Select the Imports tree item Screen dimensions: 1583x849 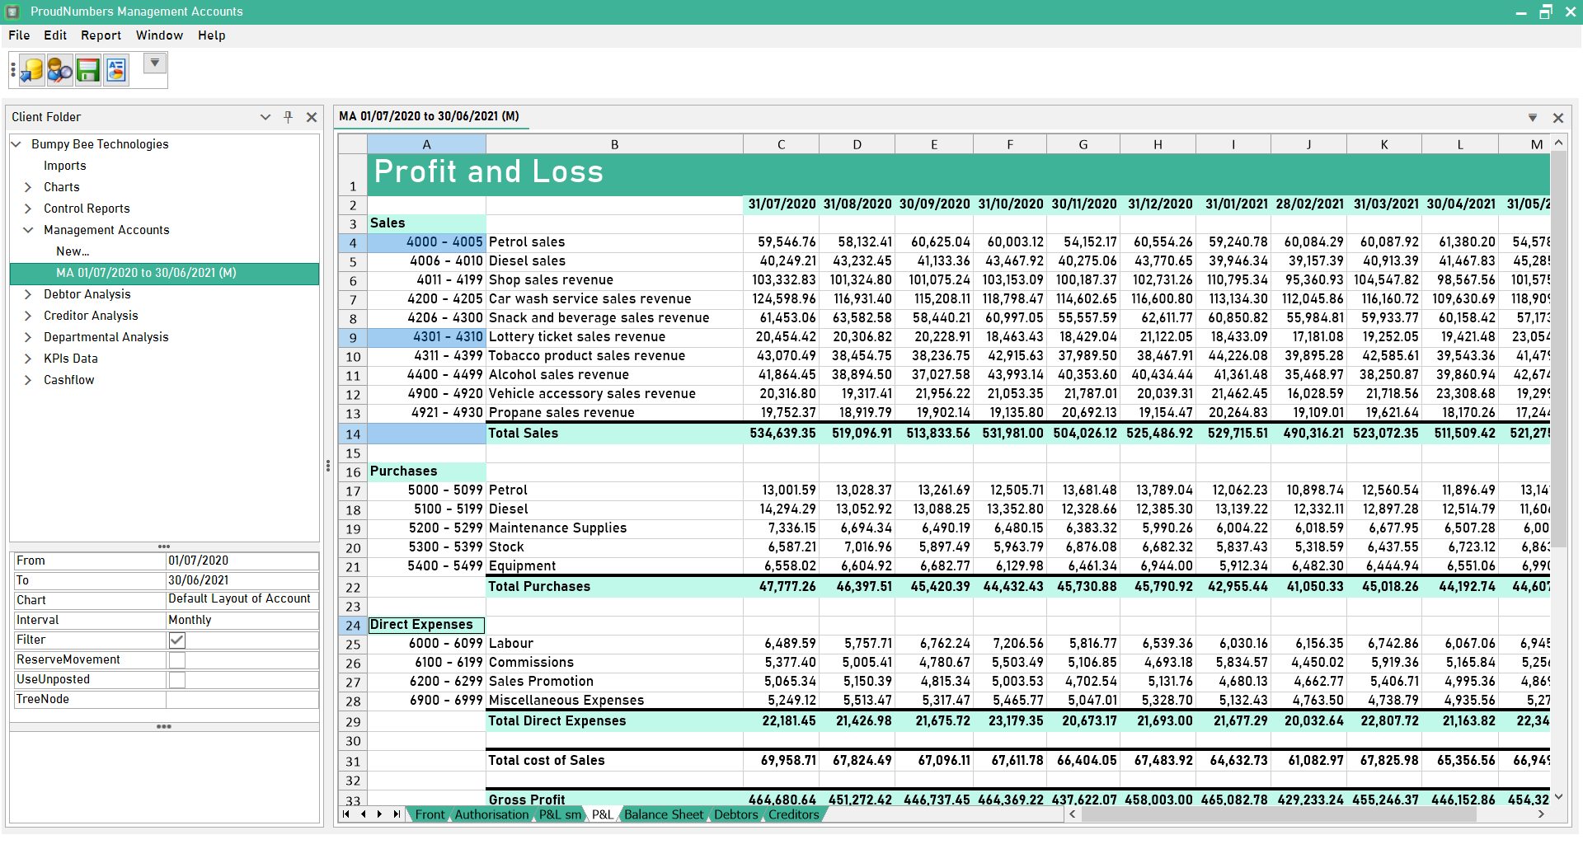pyautogui.click(x=65, y=166)
